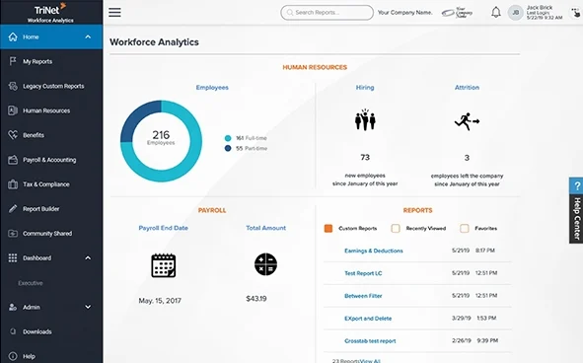Collapse the Dashboard section chevron
583x363 pixels.
88,257
